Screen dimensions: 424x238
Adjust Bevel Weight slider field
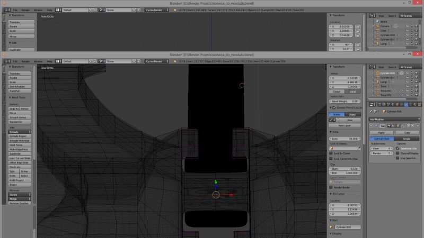345,101
